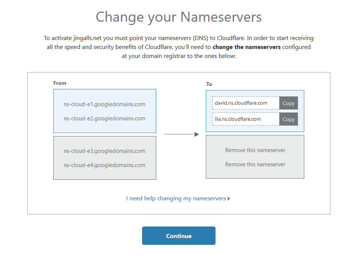The width and height of the screenshot is (352, 262).
Task: Click the 'From' column label
Action: (60, 83)
